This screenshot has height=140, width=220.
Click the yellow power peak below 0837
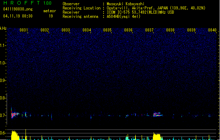click(x=157, y=136)
